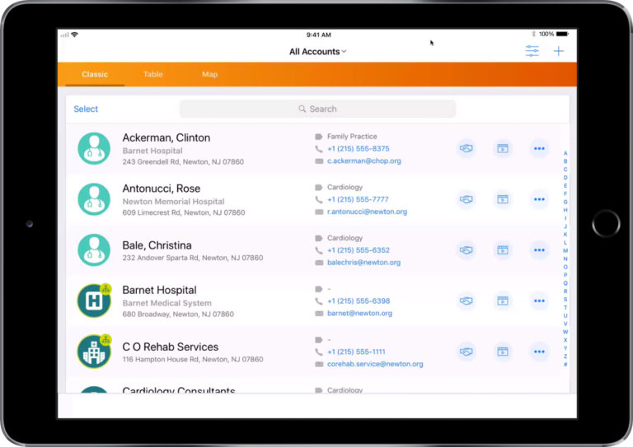Email r.antonucci@newton.org link
Image resolution: width=633 pixels, height=447 pixels.
coord(367,212)
